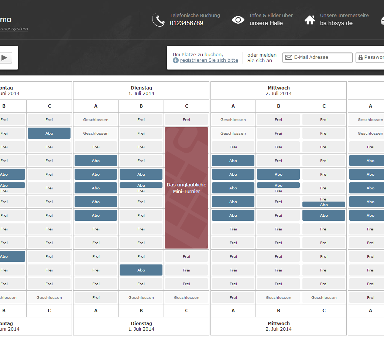Viewport: 384px width, 341px height.
Task: Click the Geschlossen cell in Mittwoch court C
Action: pos(324,297)
